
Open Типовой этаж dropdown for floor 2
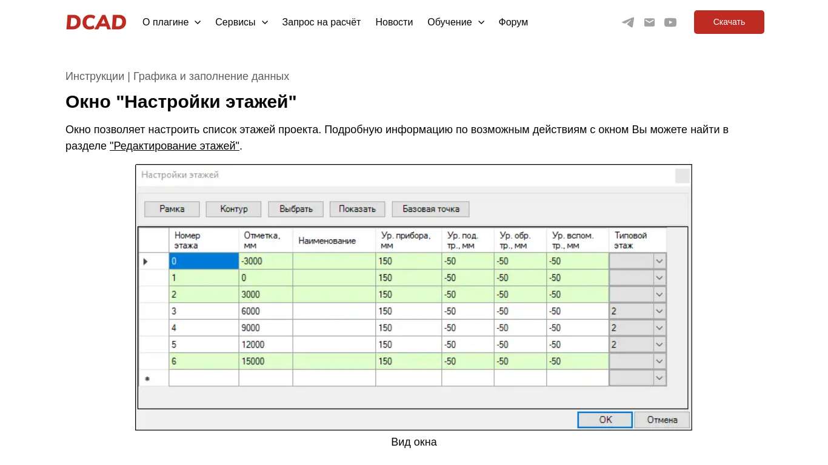659,294
